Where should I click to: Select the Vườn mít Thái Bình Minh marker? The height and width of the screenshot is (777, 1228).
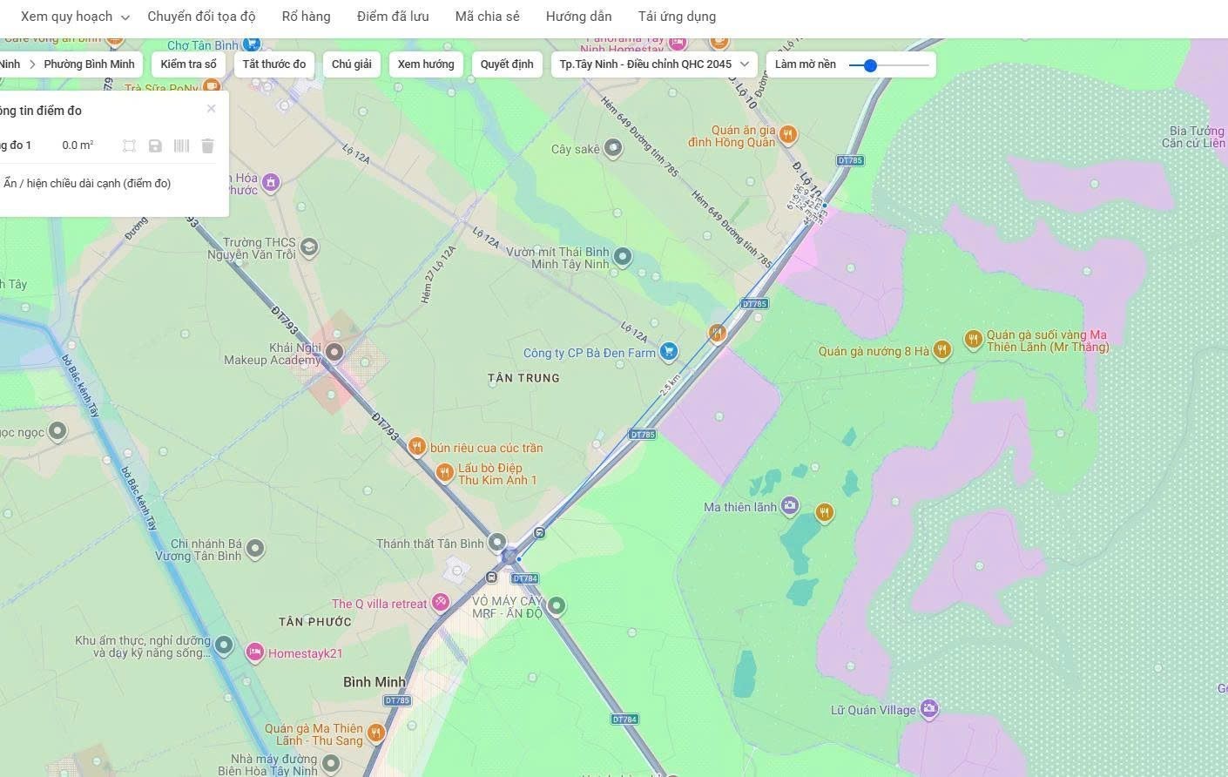(622, 256)
